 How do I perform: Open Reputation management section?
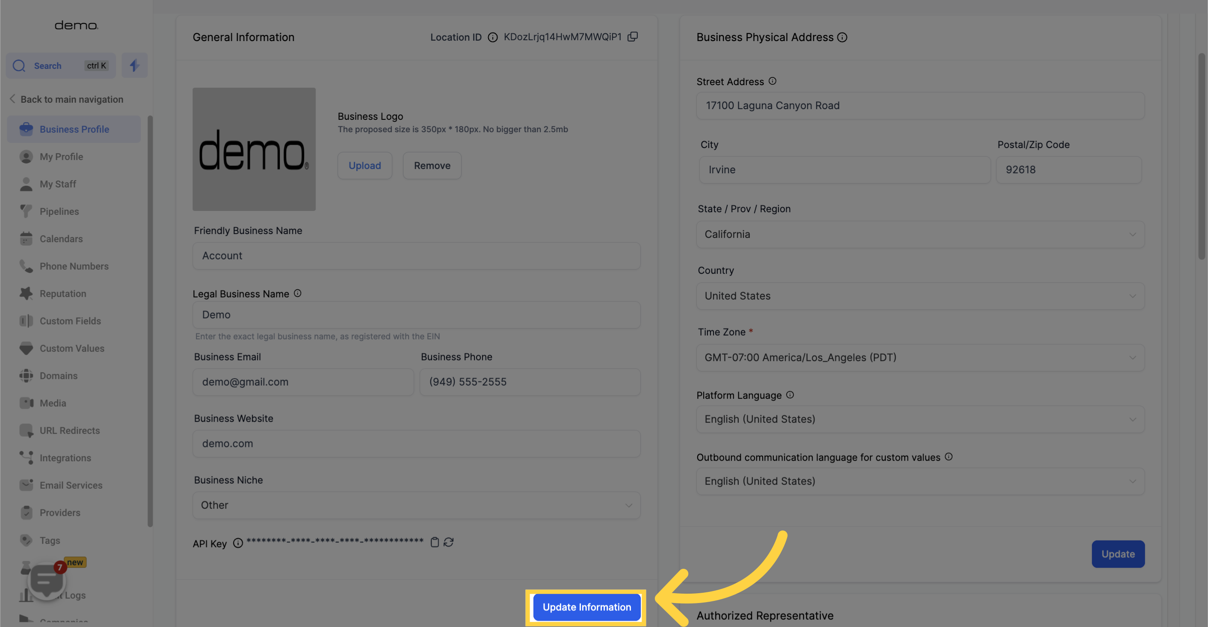pos(62,294)
